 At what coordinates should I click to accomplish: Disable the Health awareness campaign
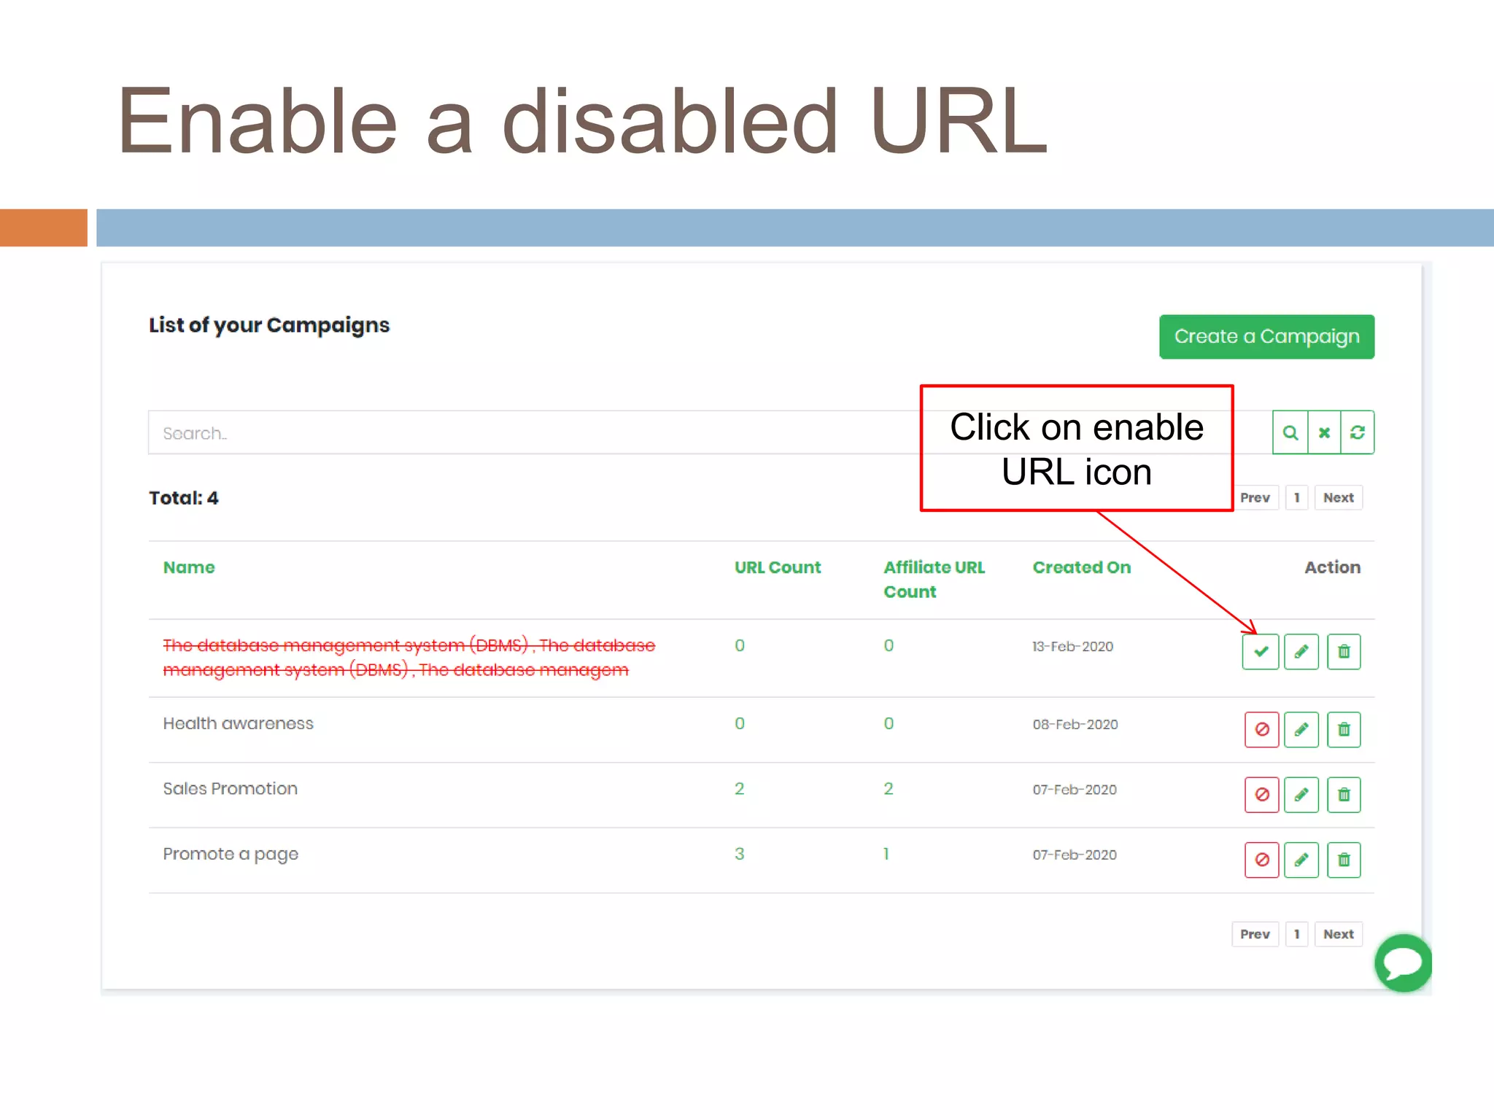click(1262, 729)
